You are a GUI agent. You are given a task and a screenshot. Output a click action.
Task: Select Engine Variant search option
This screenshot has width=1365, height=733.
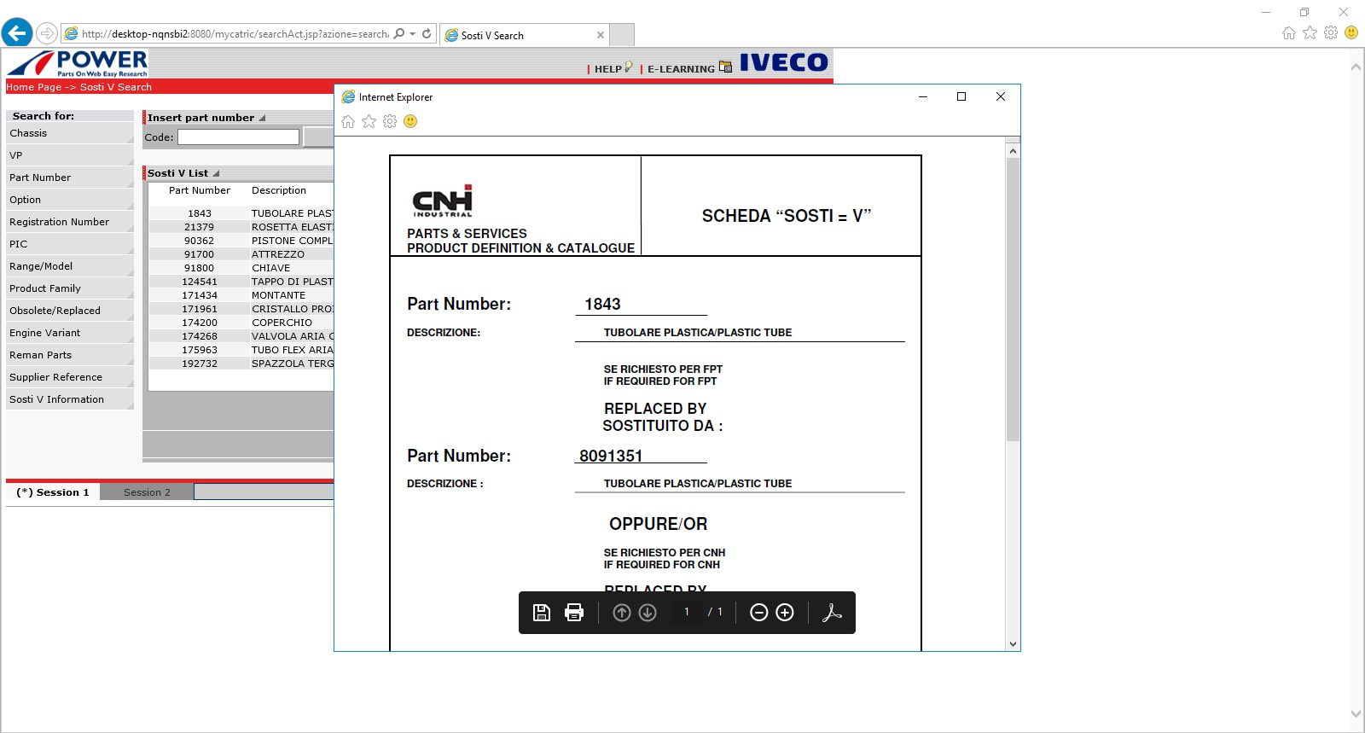70,333
